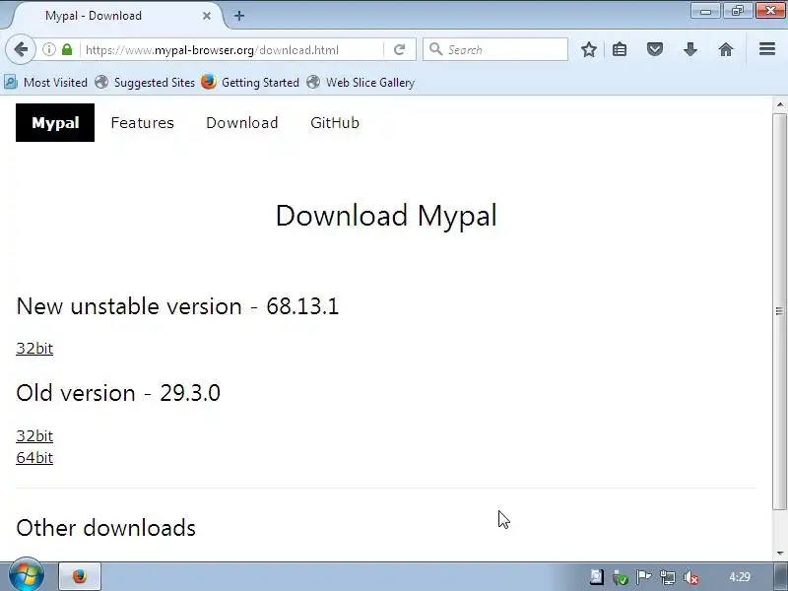The height and width of the screenshot is (591, 788).
Task: Click the Other downloads heading
Action: [106, 528]
